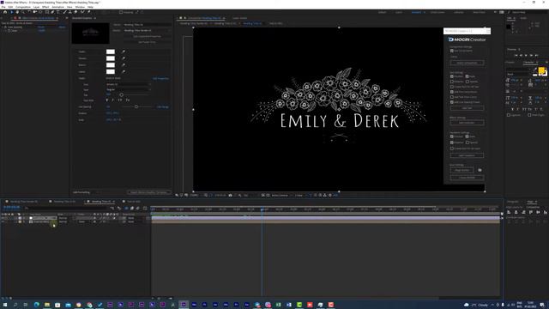Viewport: 549px width, 309px height.
Task: Click the Add Text button in MOGRt Creator
Action: tap(467, 108)
